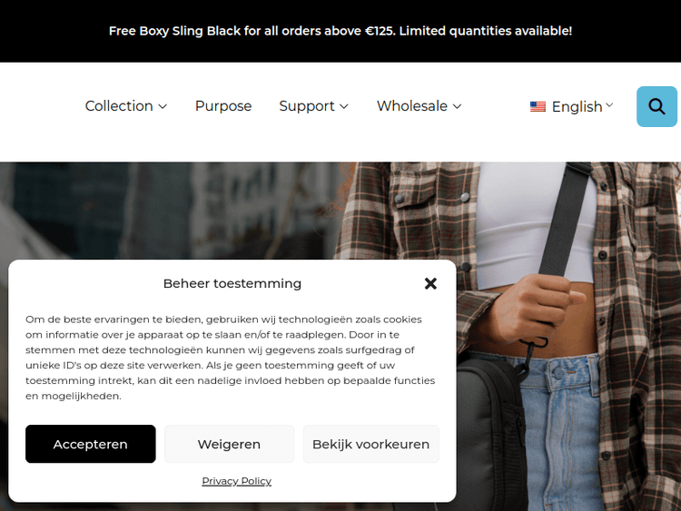Select the Collection menu label
The width and height of the screenshot is (681, 511).
(x=119, y=106)
